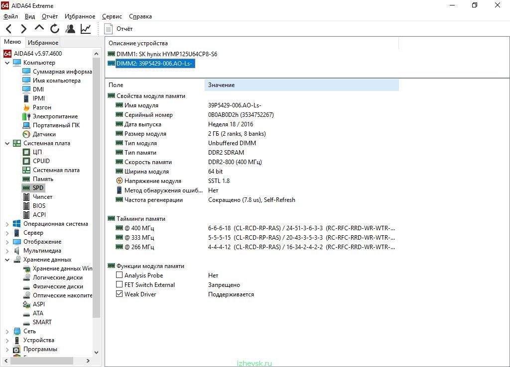Open ATA tree item
Viewport: 510px width, 367px height.
coord(38,313)
